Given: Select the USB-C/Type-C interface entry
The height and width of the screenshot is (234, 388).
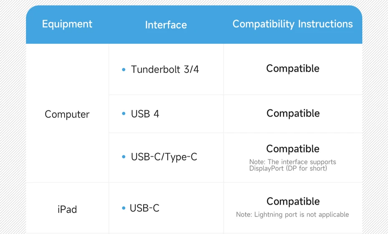Looking at the screenshot, I should click(x=164, y=157).
